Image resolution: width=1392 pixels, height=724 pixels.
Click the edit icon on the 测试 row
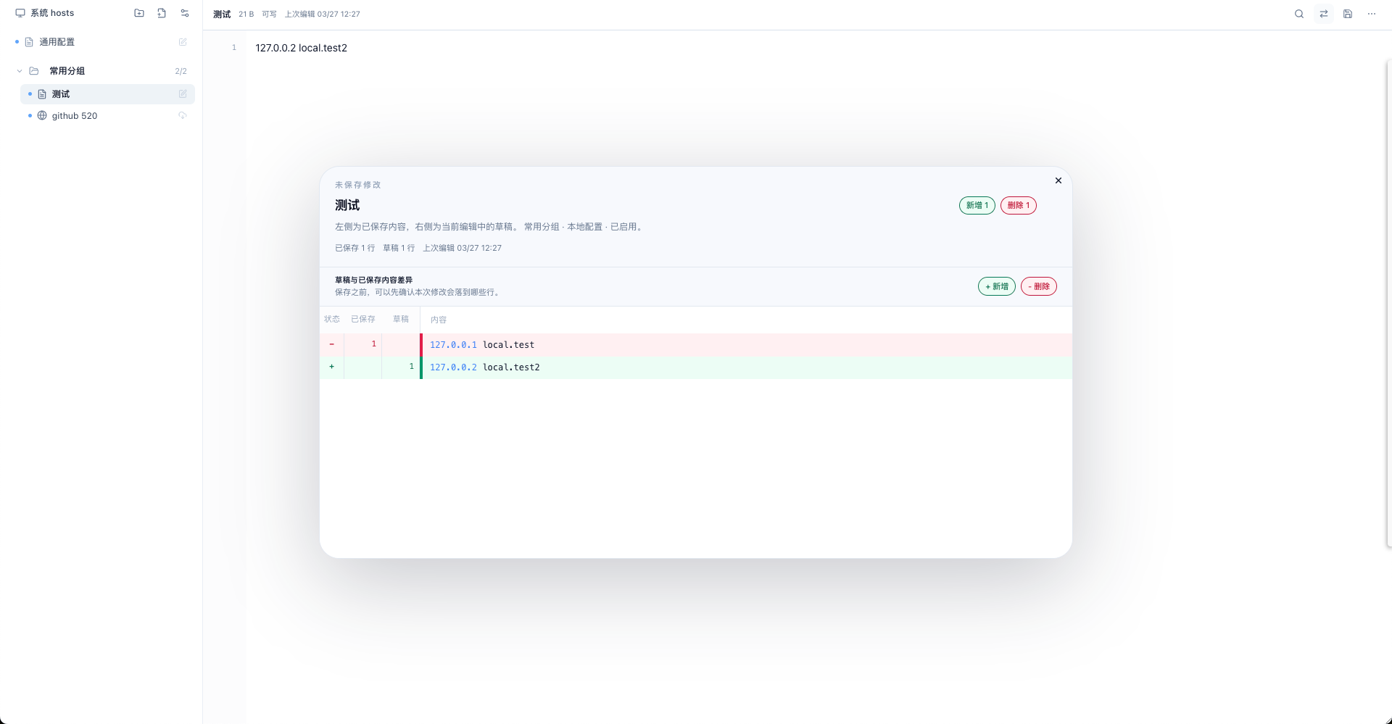tap(183, 94)
